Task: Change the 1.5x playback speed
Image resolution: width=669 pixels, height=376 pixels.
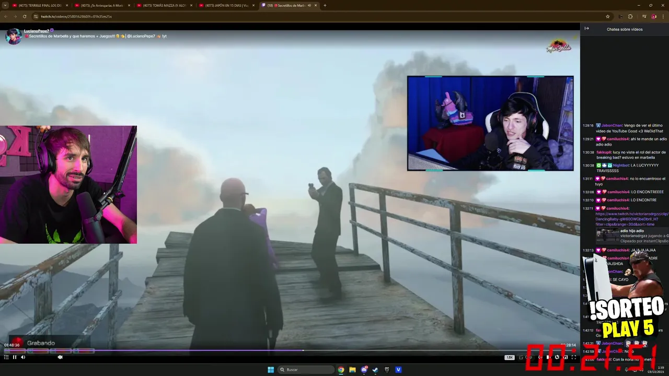Action: [x=509, y=357]
